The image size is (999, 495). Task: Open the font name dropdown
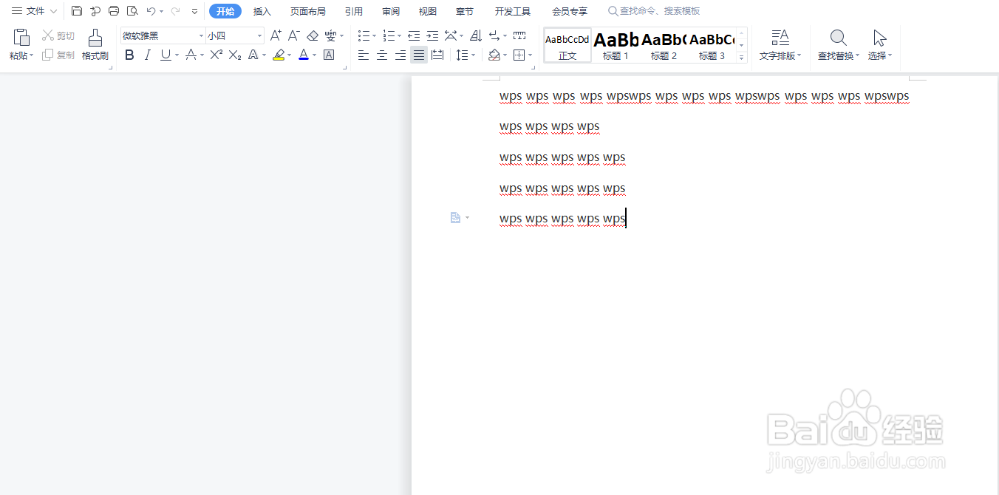201,35
